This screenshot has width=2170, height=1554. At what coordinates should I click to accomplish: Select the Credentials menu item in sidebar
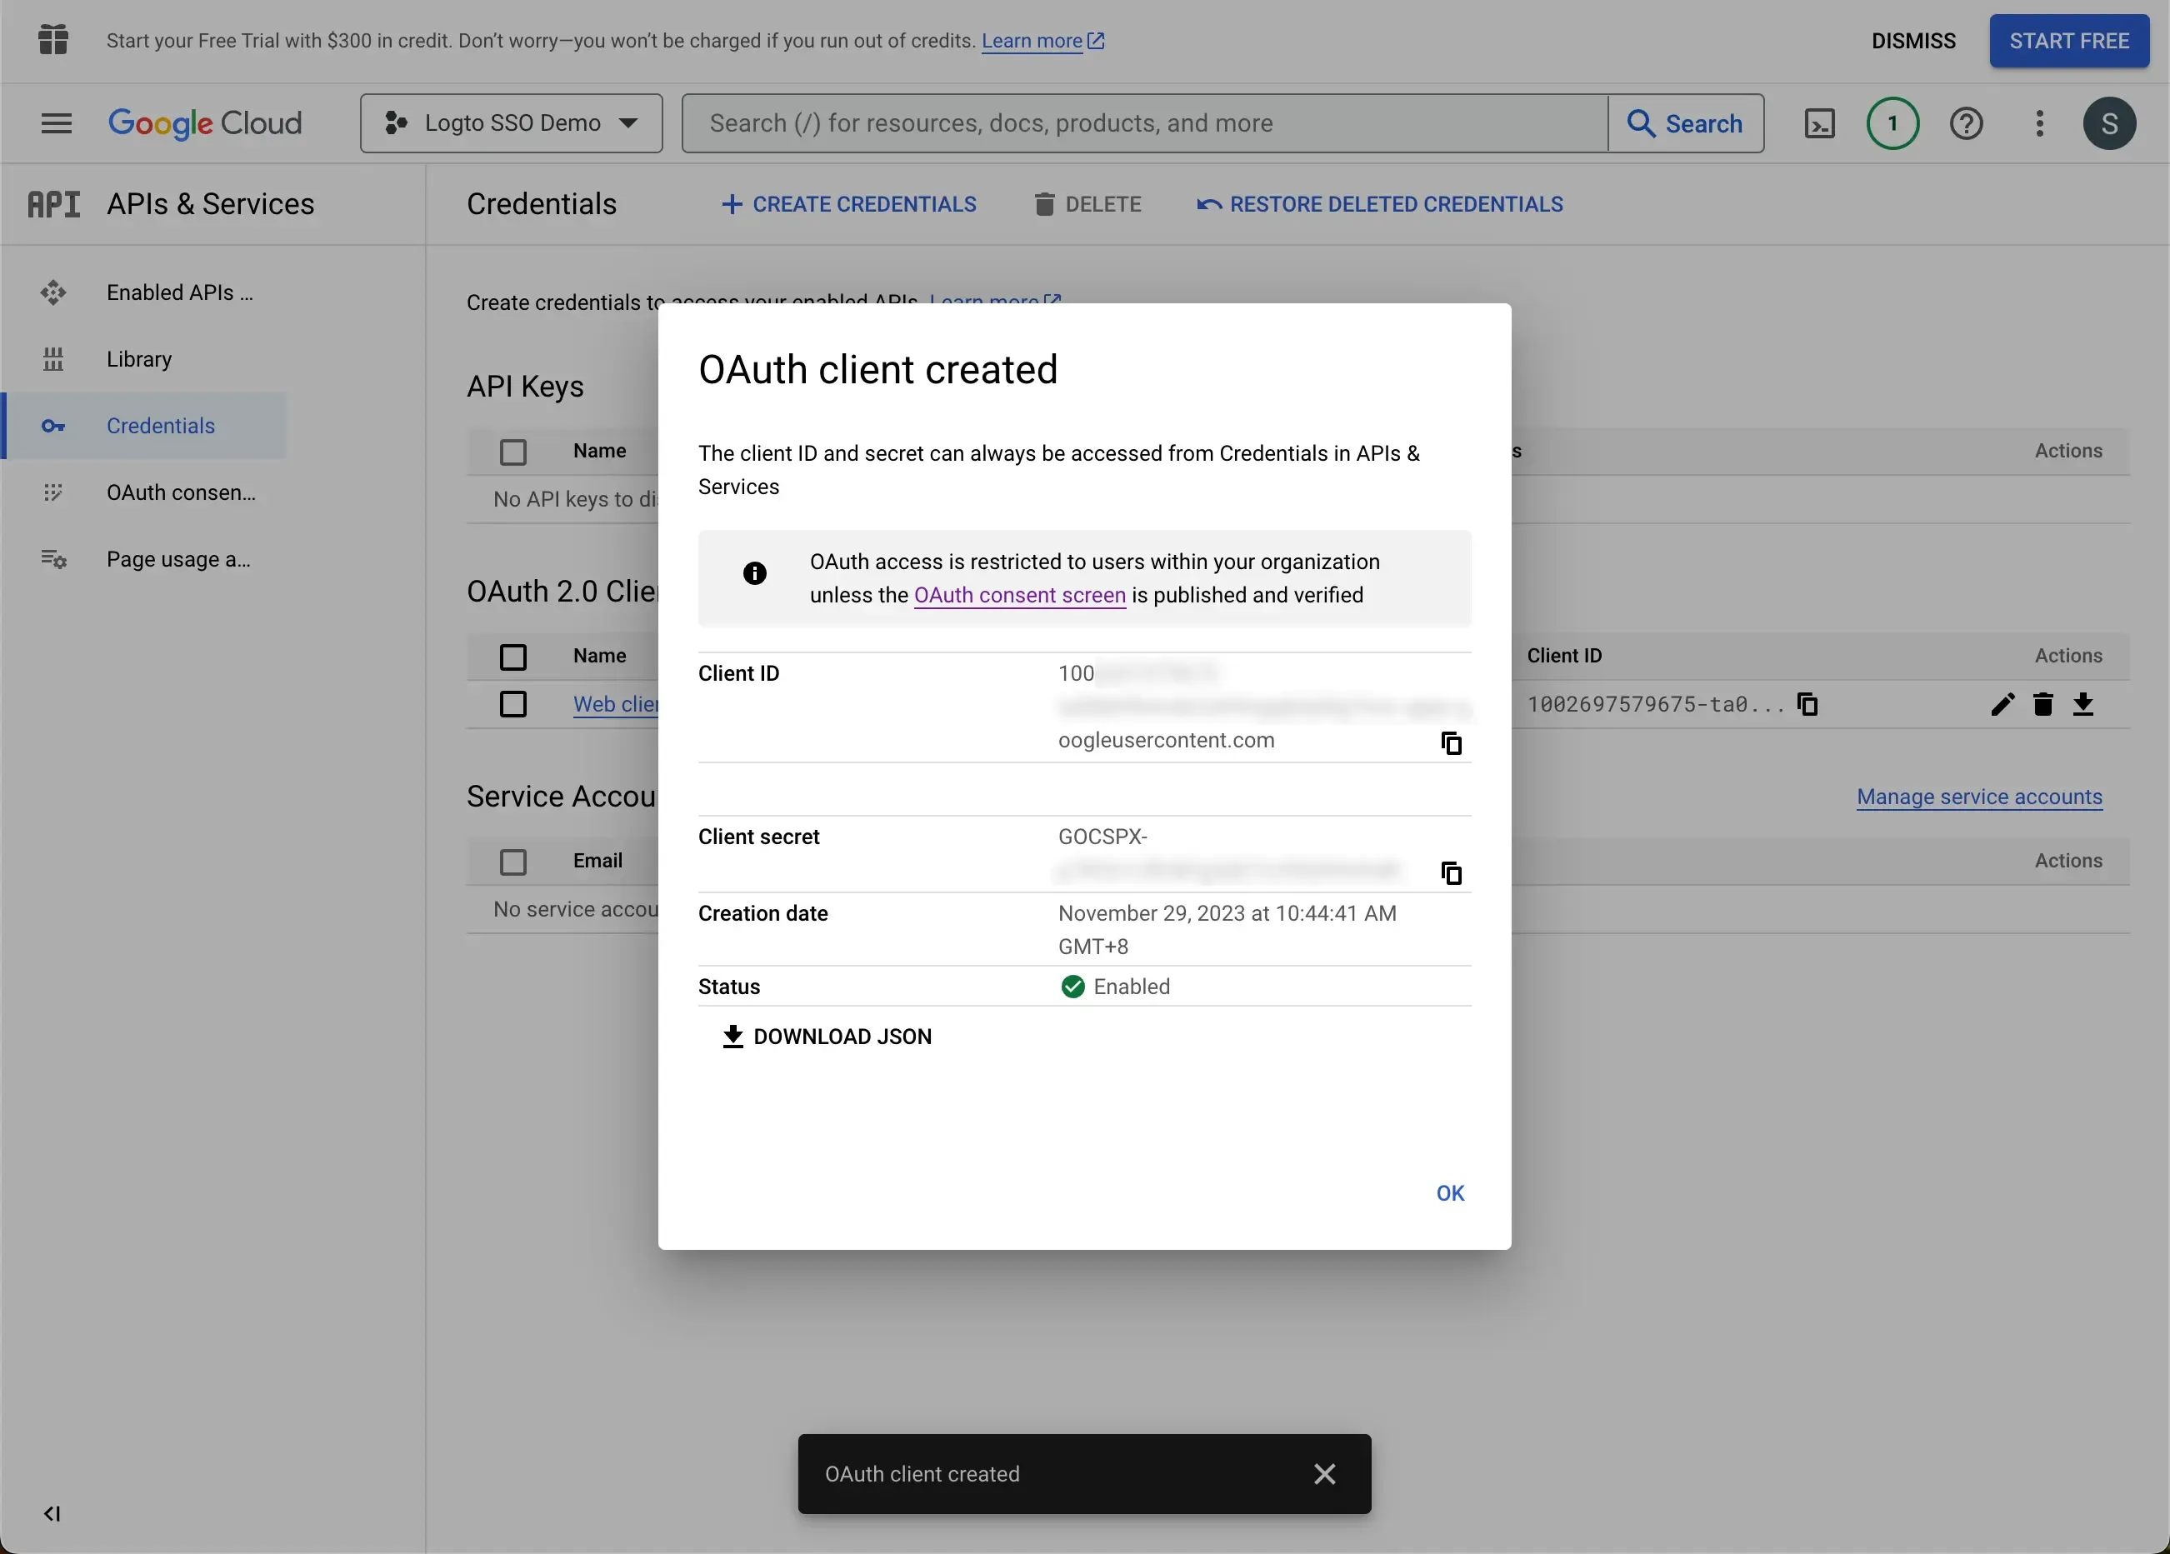[x=160, y=426]
